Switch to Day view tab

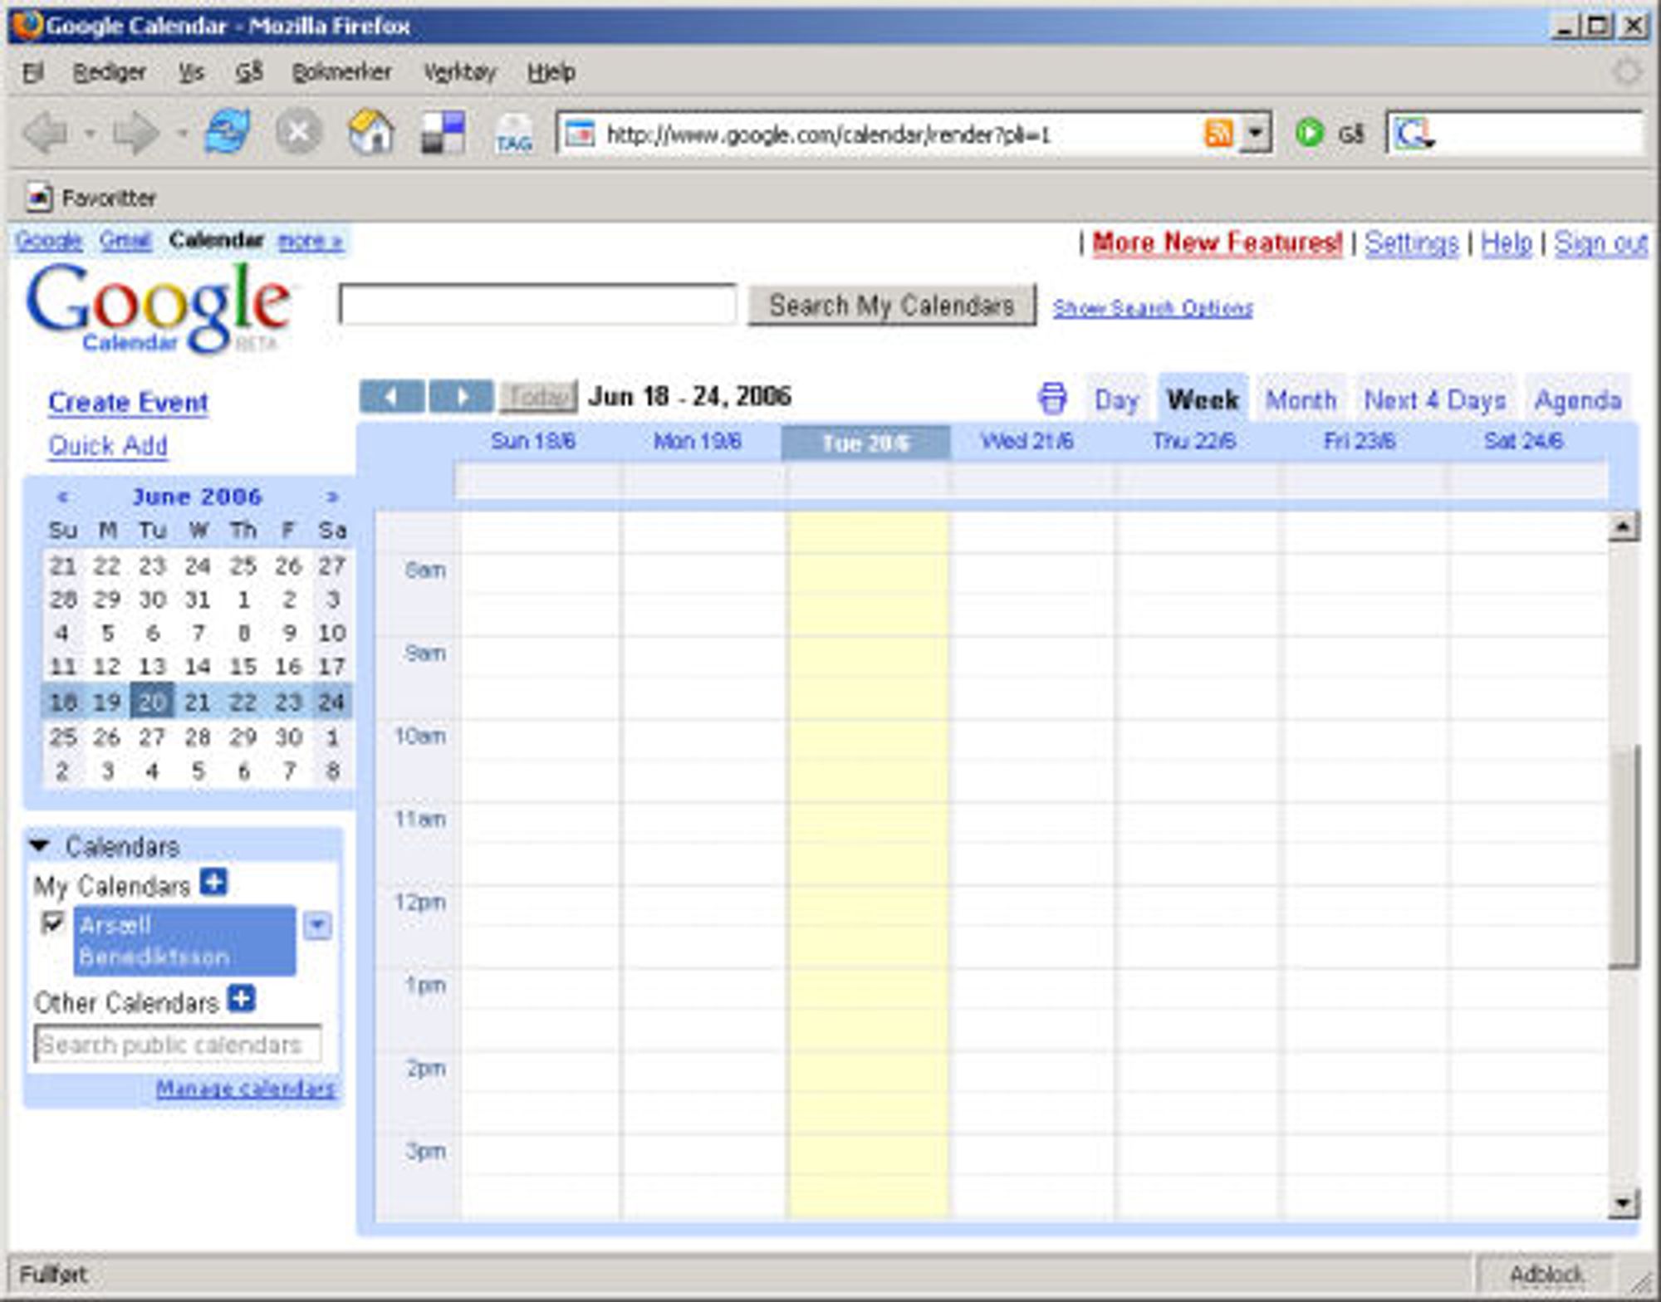tap(1116, 400)
